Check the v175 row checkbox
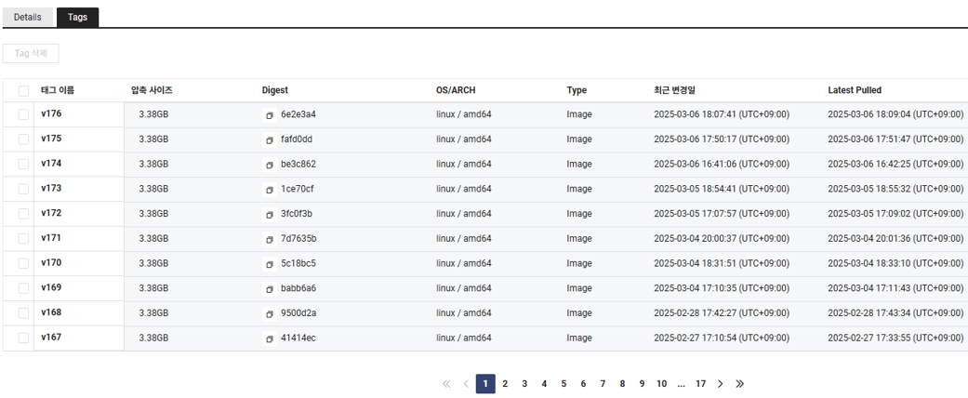Screen dimensions: 968x398 point(23,139)
